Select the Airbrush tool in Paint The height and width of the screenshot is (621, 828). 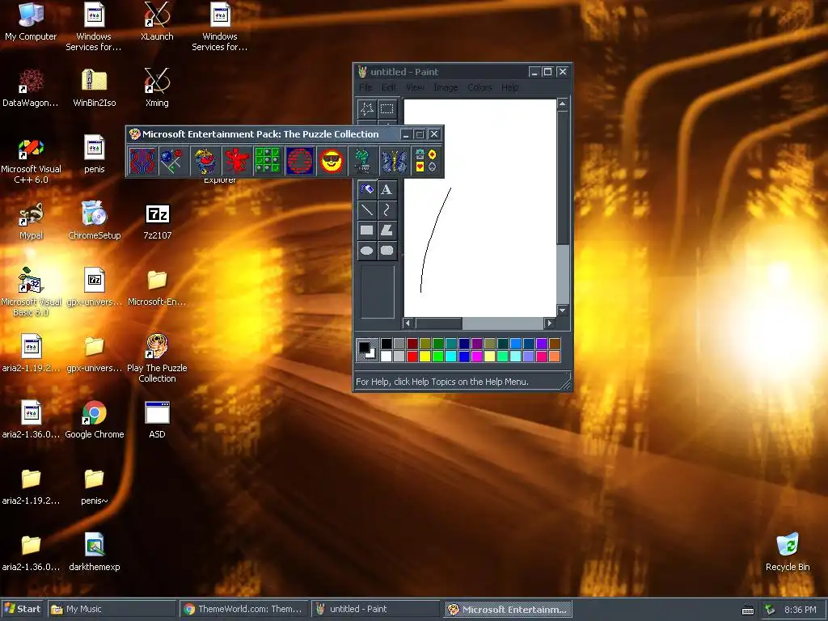[366, 189]
